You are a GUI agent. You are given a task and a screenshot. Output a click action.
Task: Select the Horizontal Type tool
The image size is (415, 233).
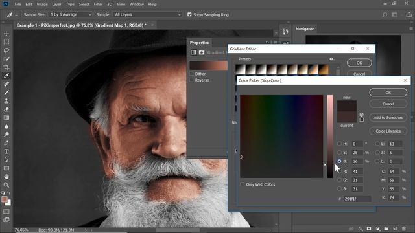(x=6, y=151)
